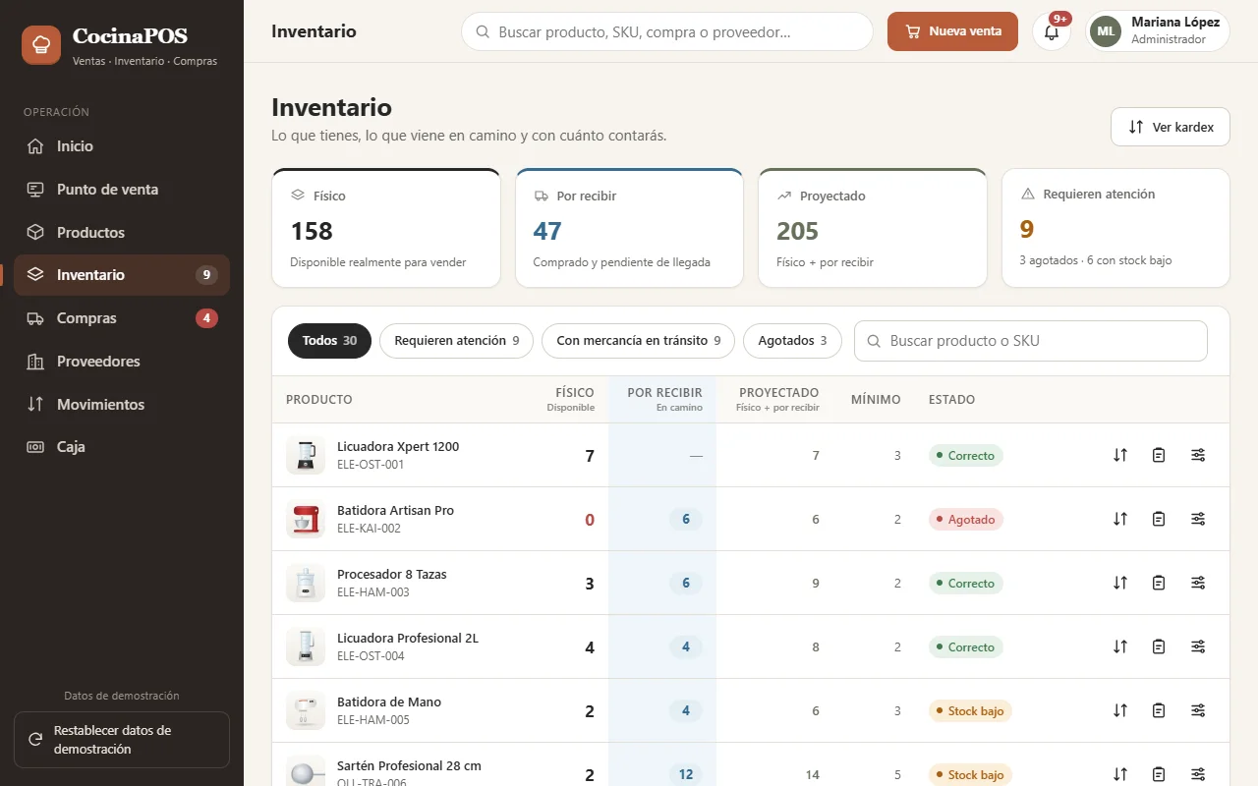Click Por recibir badge 12 for Sartén Profesional
This screenshot has height=786, width=1258.
click(686, 774)
